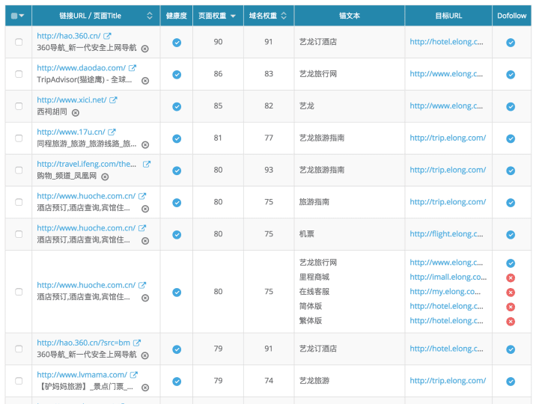Open select-all dropdown arrow in header
The image size is (539, 404).
[x=22, y=16]
